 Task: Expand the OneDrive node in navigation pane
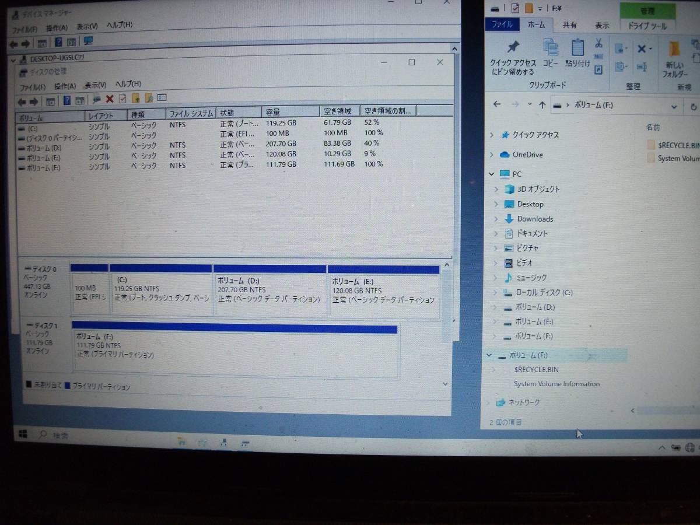[x=493, y=155]
